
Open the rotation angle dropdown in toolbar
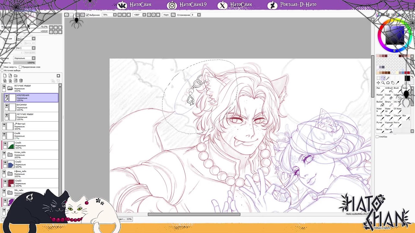144,15
